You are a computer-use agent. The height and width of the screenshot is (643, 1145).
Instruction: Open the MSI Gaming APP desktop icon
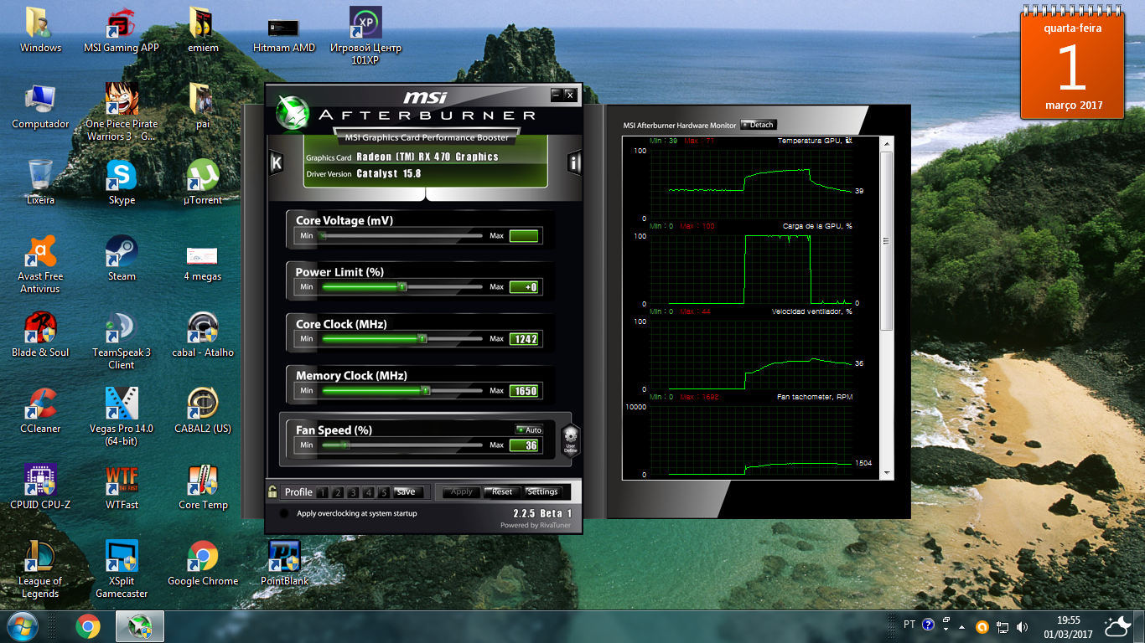[122, 30]
